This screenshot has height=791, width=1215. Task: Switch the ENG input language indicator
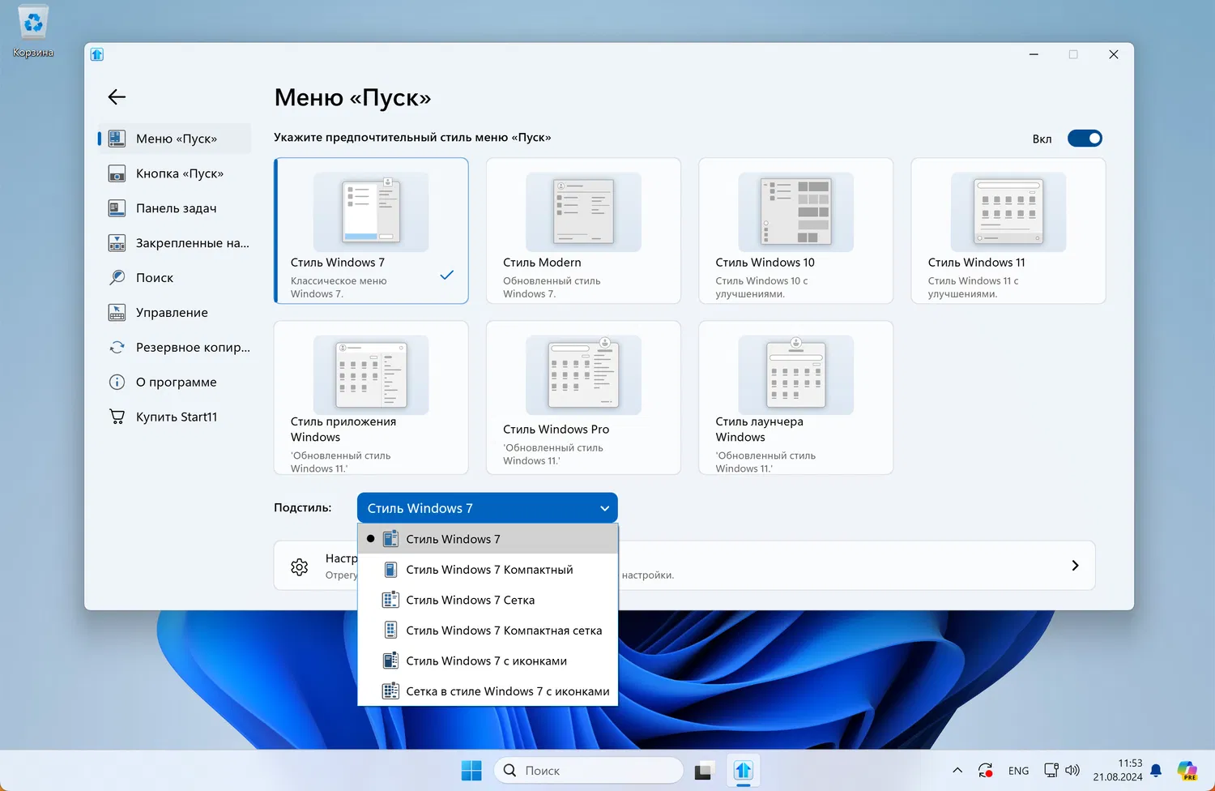click(x=1018, y=771)
